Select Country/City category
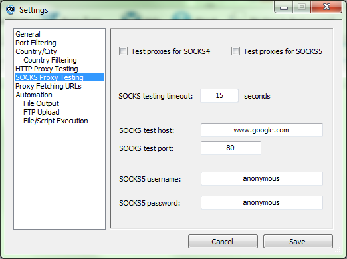This screenshot has width=347, height=259. 36,51
